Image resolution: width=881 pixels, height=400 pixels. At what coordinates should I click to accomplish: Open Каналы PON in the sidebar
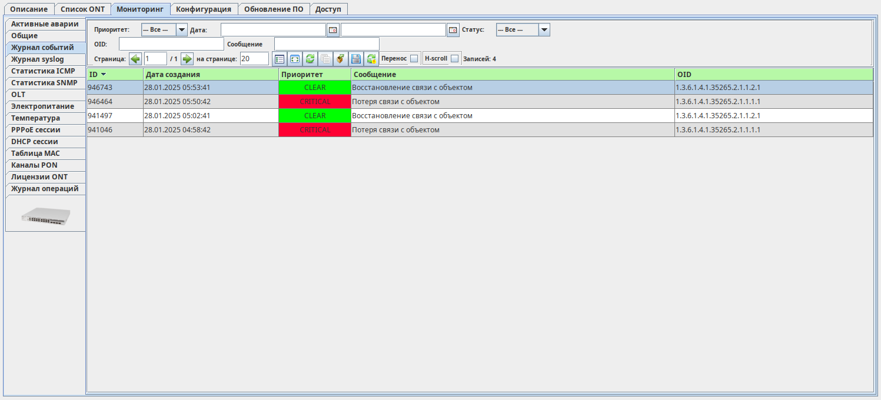click(x=45, y=165)
